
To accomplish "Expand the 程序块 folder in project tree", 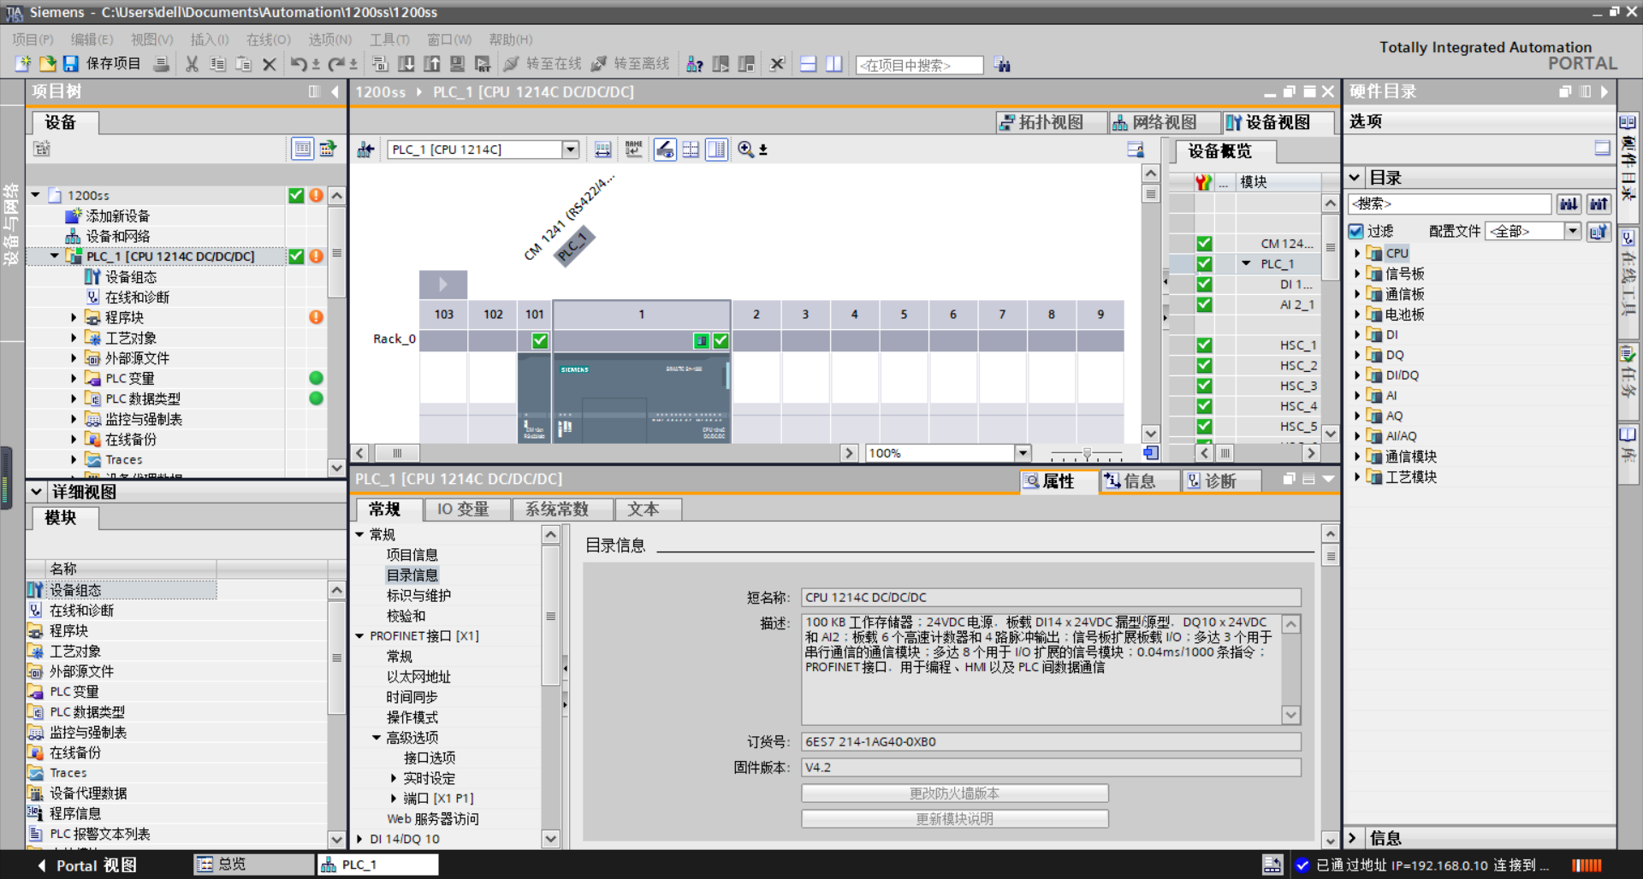I will click(74, 317).
